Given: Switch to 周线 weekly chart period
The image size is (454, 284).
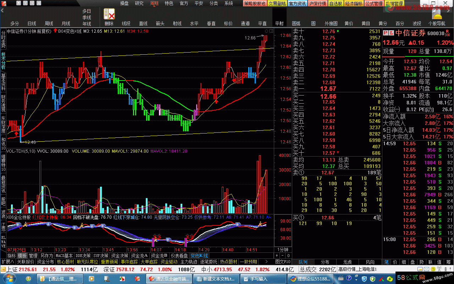Looking at the screenshot, I should (x=49, y=23).
